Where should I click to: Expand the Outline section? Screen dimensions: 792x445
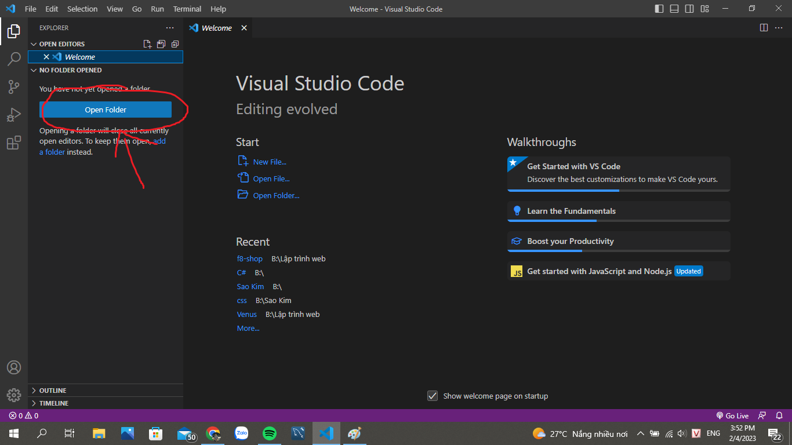[106, 391]
